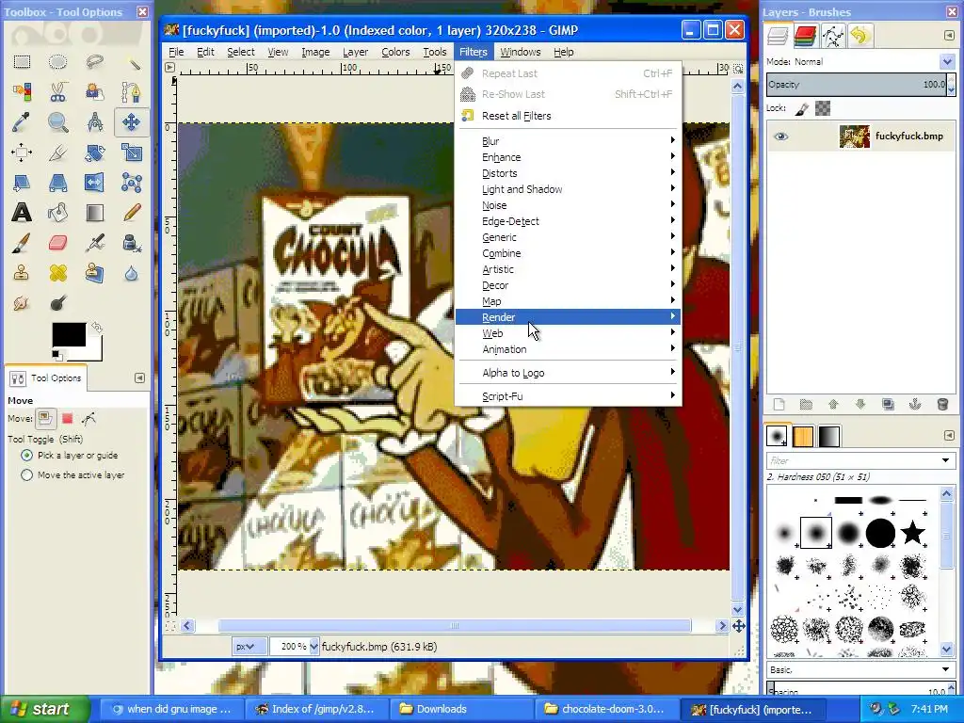Select the Bucket Fill tool
This screenshot has height=723, width=964.
[x=57, y=213]
